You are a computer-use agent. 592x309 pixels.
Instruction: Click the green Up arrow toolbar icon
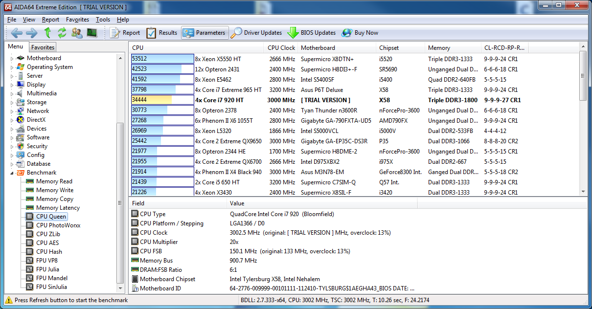point(47,33)
